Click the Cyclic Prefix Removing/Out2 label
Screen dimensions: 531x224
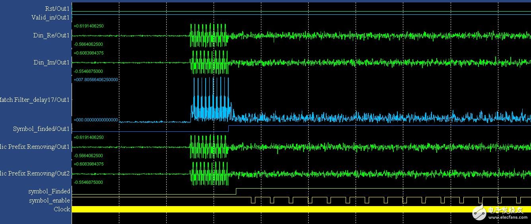(35, 173)
